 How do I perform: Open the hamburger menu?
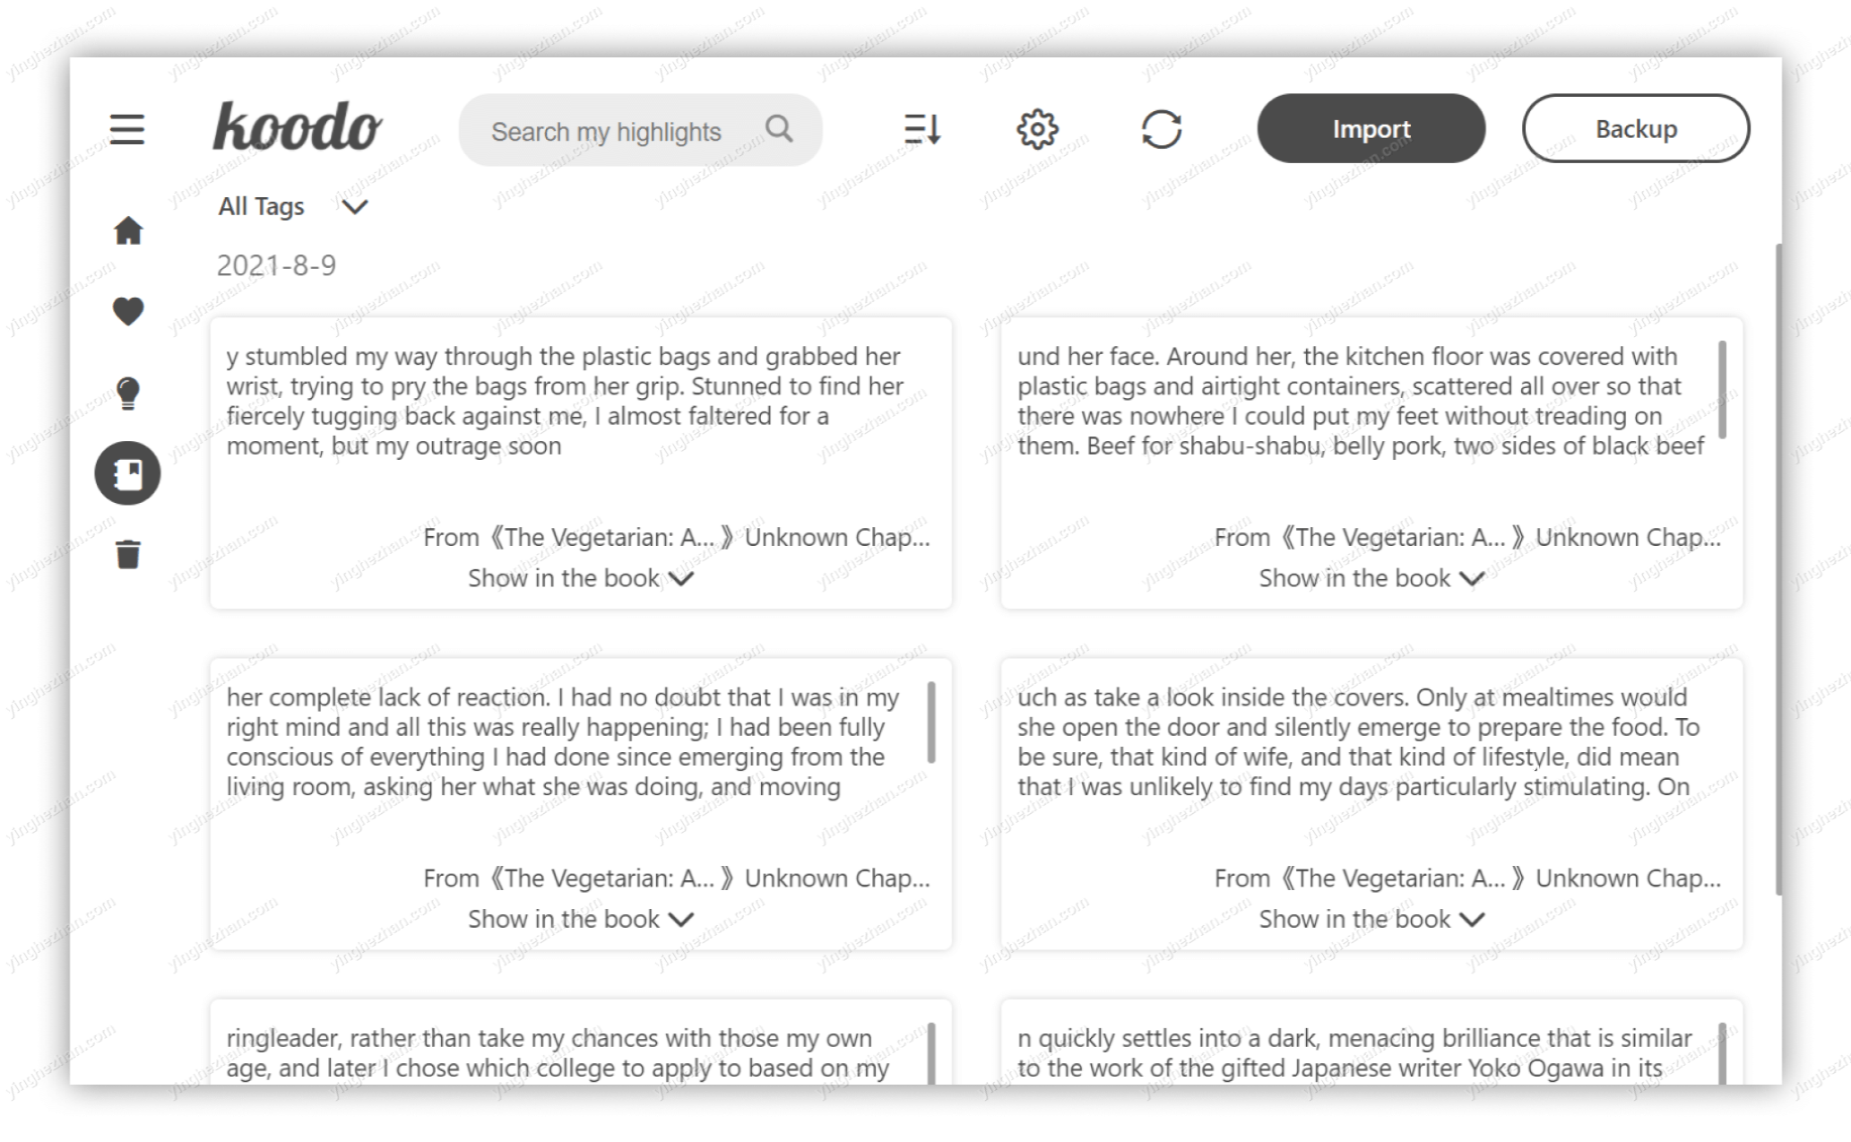coord(127,128)
